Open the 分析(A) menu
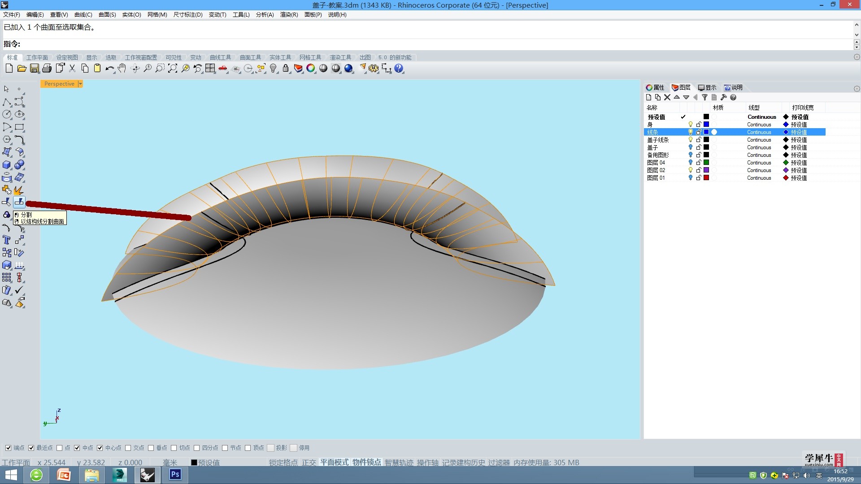Image resolution: width=861 pixels, height=484 pixels. pyautogui.click(x=265, y=15)
